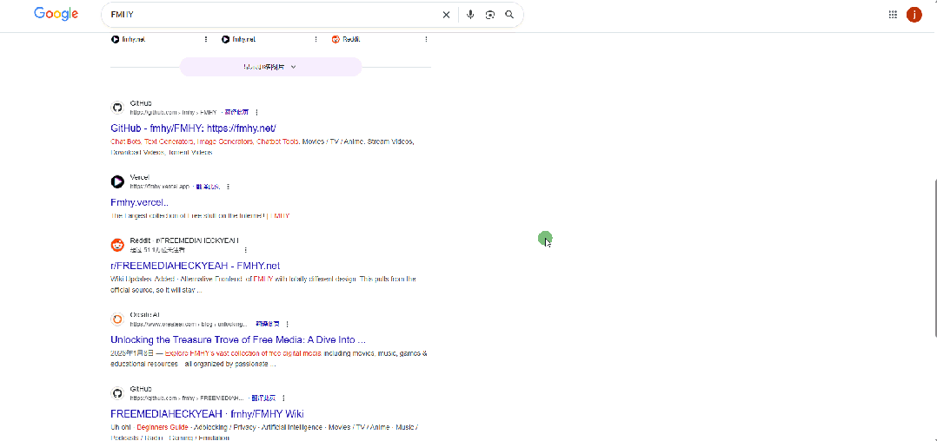This screenshot has height=441, width=937.
Task: Submit search with the magnifier icon
Action: (509, 15)
